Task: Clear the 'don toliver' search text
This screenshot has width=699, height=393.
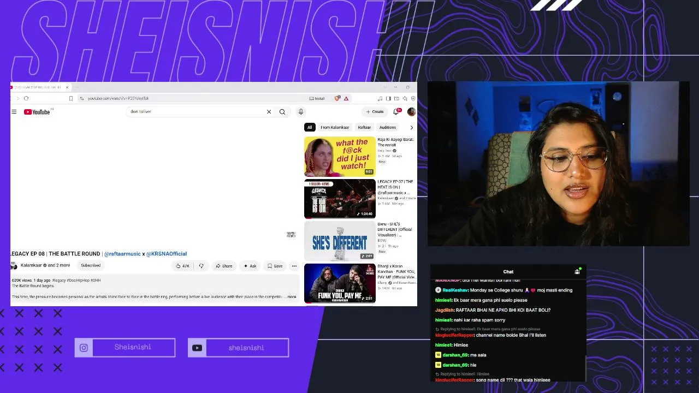Action: point(269,112)
